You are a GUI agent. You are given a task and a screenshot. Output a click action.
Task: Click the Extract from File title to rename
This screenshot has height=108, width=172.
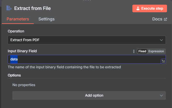tap(33, 8)
